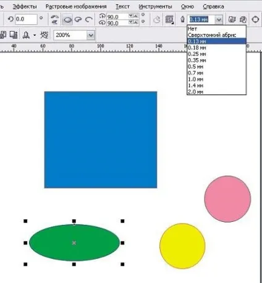Click the lower 90.0 ending angle field
The width and height of the screenshot is (262, 283).
tap(117, 23)
